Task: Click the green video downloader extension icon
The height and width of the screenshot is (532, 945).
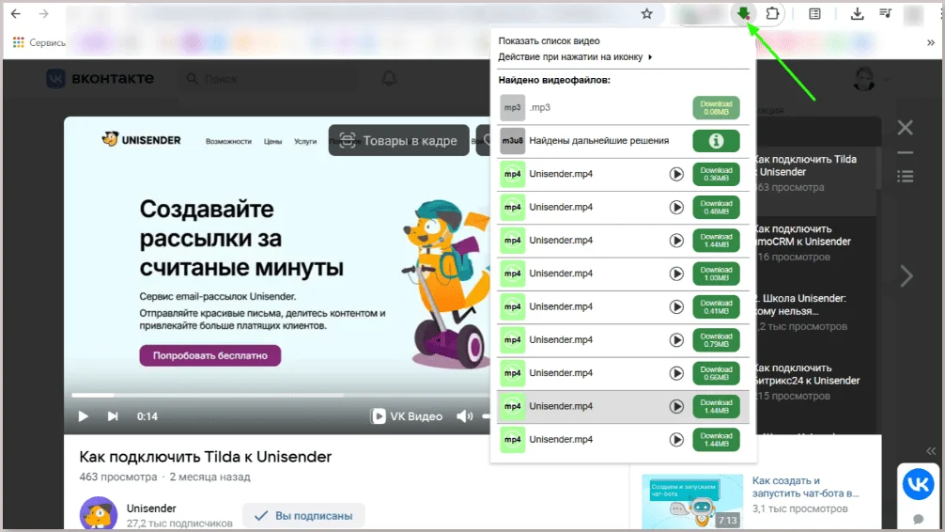Action: pyautogui.click(x=744, y=14)
